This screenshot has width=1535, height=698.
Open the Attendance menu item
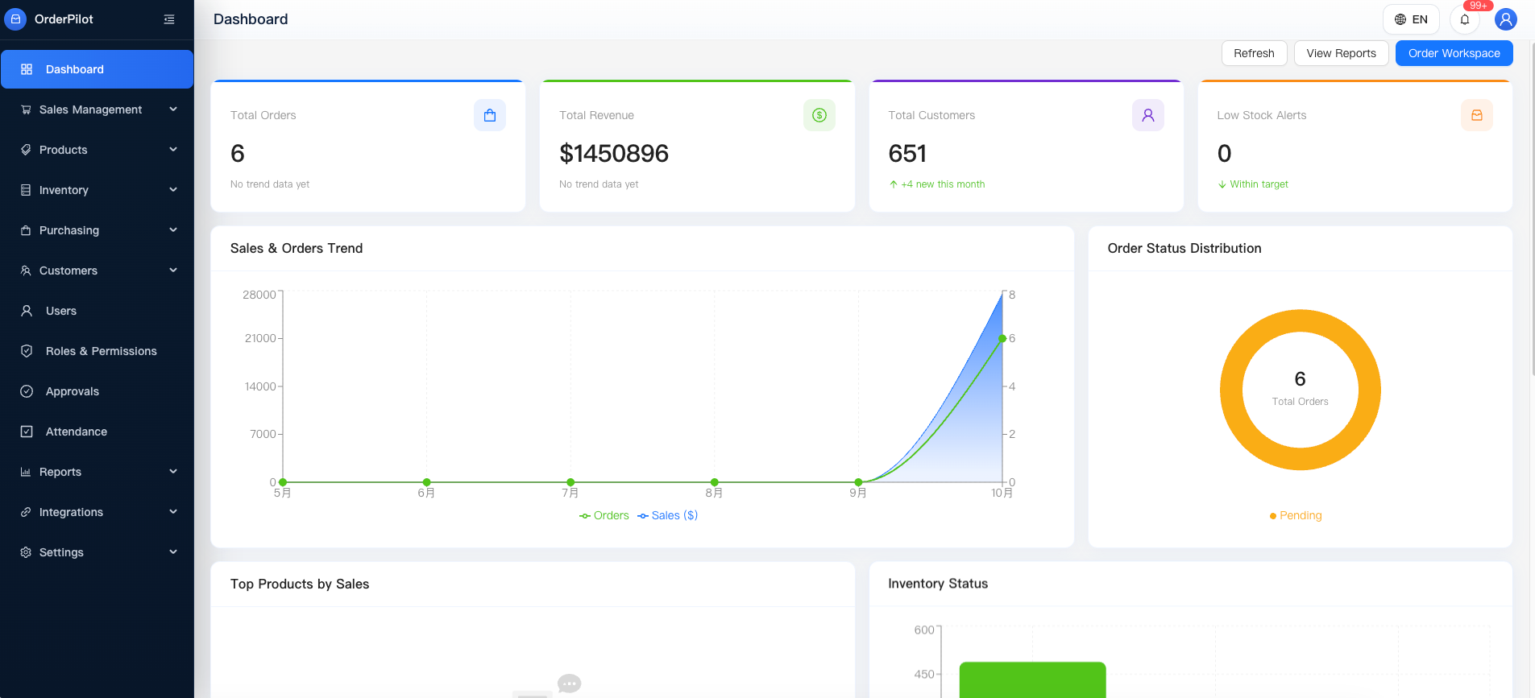point(97,432)
